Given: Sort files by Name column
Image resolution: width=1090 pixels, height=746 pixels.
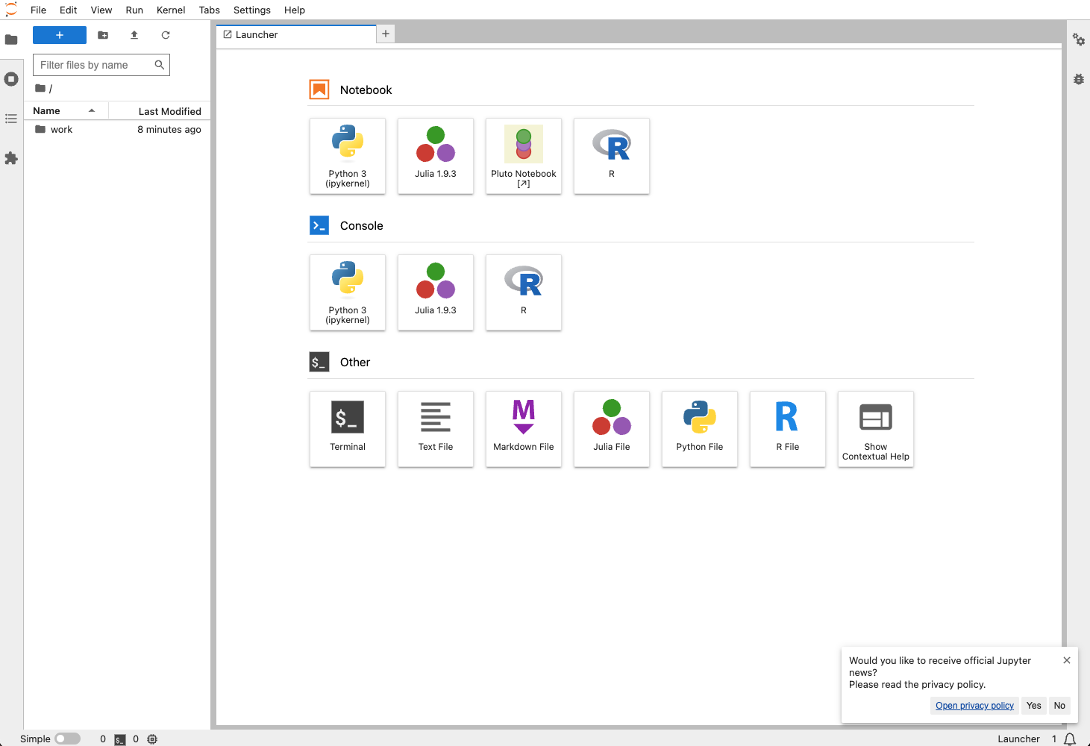Looking at the screenshot, I should tap(66, 111).
